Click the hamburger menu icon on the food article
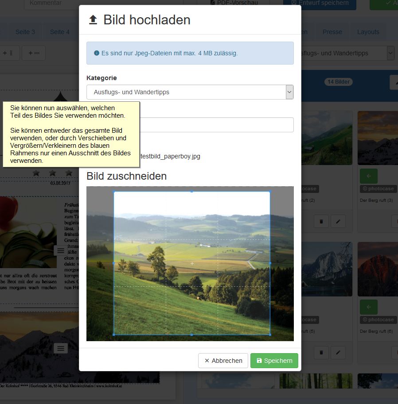The height and width of the screenshot is (404, 398). pyautogui.click(x=61, y=250)
